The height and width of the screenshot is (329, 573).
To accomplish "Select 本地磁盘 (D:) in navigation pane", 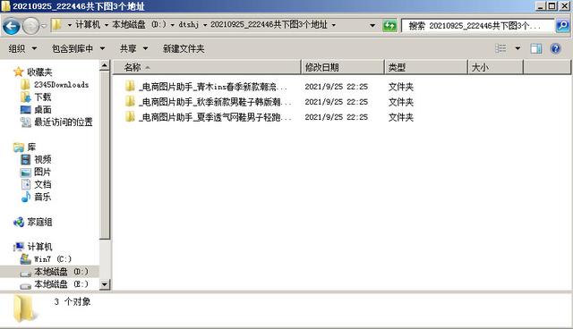I will (x=61, y=272).
